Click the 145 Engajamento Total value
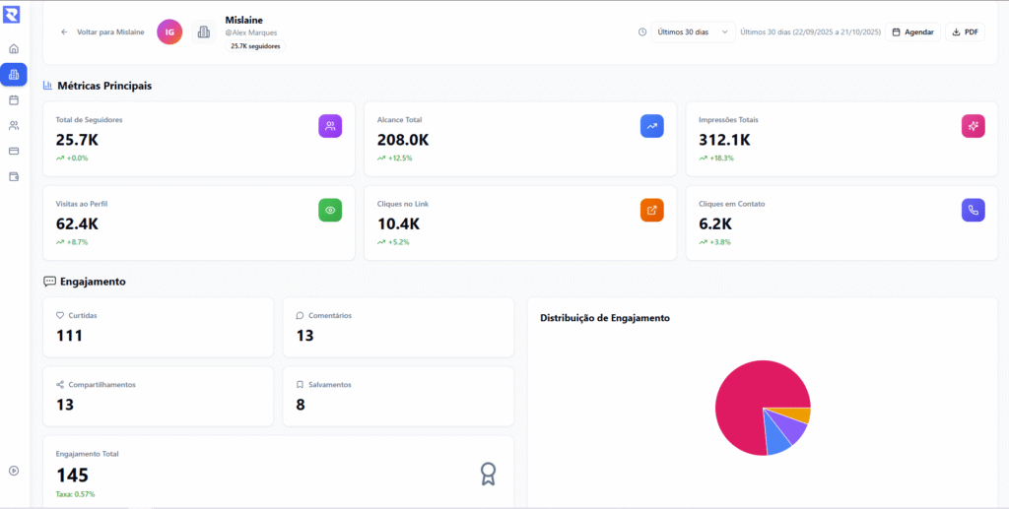This screenshot has width=1009, height=509. [x=72, y=476]
